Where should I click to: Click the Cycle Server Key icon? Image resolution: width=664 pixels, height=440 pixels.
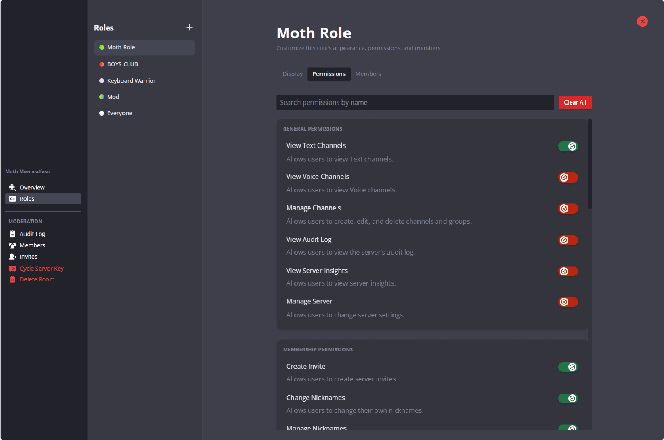12,268
